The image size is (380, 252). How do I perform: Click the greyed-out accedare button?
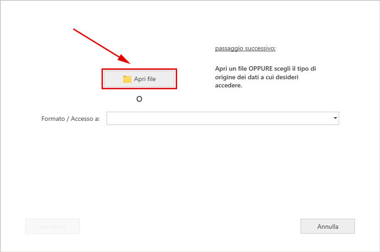coord(53,227)
